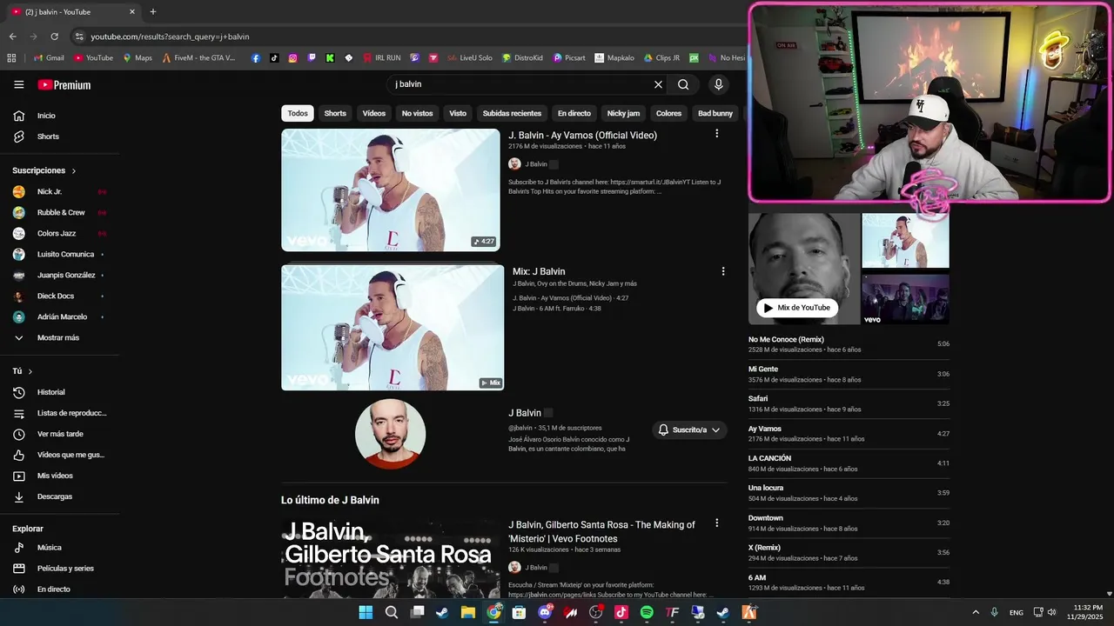Open Ver más tarde in the sidebar
This screenshot has width=1114, height=626.
[x=59, y=434]
